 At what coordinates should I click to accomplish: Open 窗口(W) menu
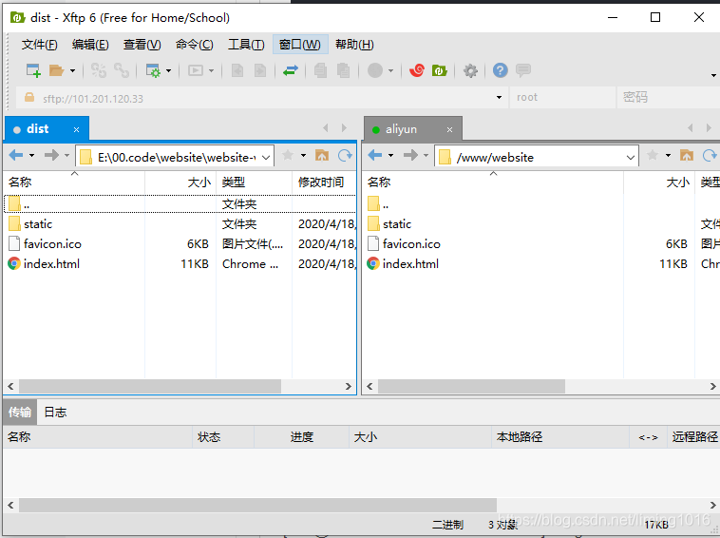pos(300,45)
